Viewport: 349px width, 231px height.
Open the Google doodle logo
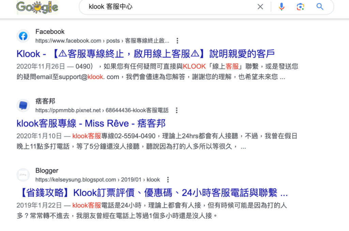click(37, 8)
